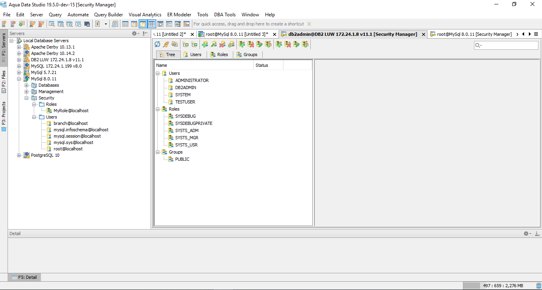Click the Query Analyzer magnifier icon in main toolbar
The width and height of the screenshot is (542, 290).
(x=52, y=24)
